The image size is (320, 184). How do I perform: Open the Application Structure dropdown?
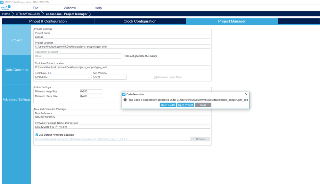(x=78, y=56)
